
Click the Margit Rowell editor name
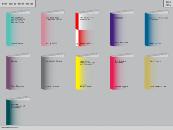[x=87, y=87]
